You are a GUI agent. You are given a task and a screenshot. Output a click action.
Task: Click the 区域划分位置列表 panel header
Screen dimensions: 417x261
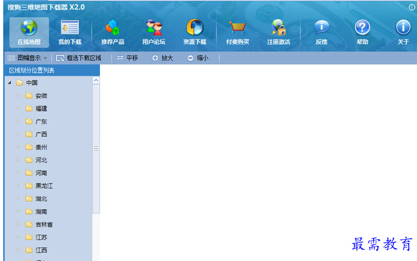52,70
